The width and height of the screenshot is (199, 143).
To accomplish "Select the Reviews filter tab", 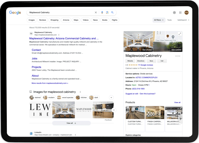I will tap(42, 20).
